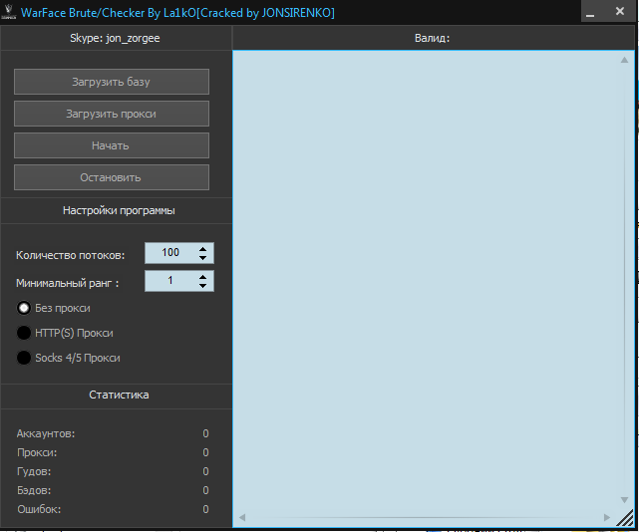Click scroll-left arrow under Валид list
The height and width of the screenshot is (532, 639).
tap(242, 518)
